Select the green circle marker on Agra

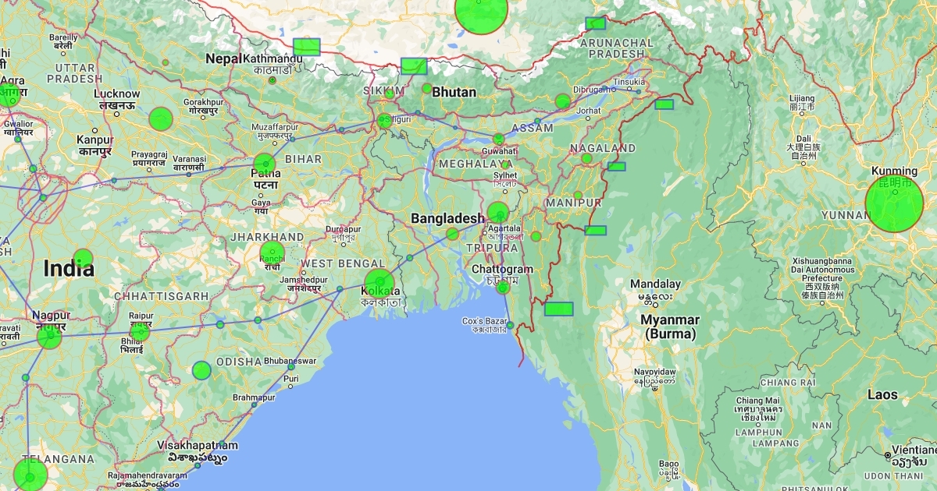coord(9,96)
